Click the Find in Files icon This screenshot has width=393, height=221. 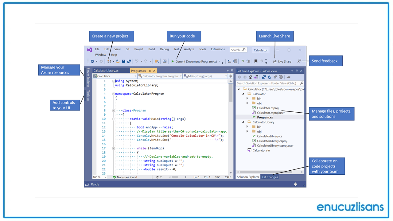point(157,61)
